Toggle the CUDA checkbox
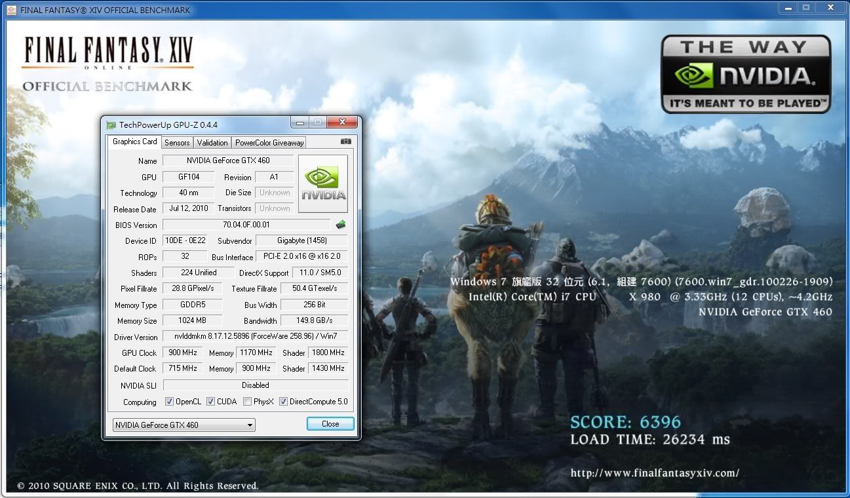 coord(211,402)
